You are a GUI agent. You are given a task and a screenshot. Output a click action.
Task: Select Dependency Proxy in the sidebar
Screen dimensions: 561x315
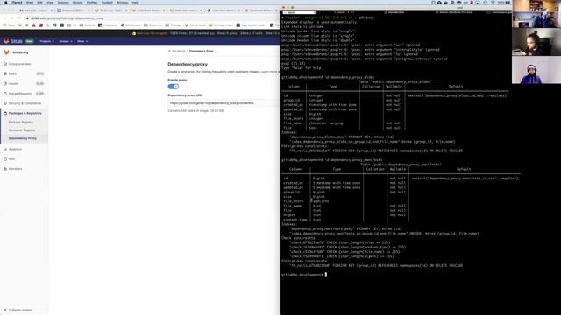click(x=23, y=138)
